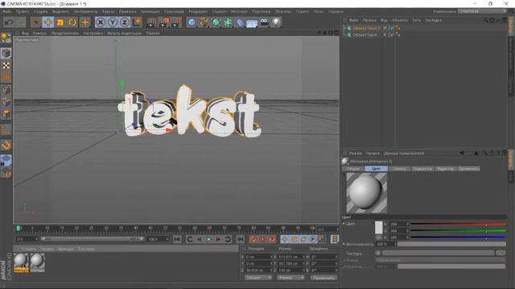Image resolution: width=515 pixels, height=289 pixels.
Task: Click the first selected material thumbnail
Action: [x=21, y=263]
